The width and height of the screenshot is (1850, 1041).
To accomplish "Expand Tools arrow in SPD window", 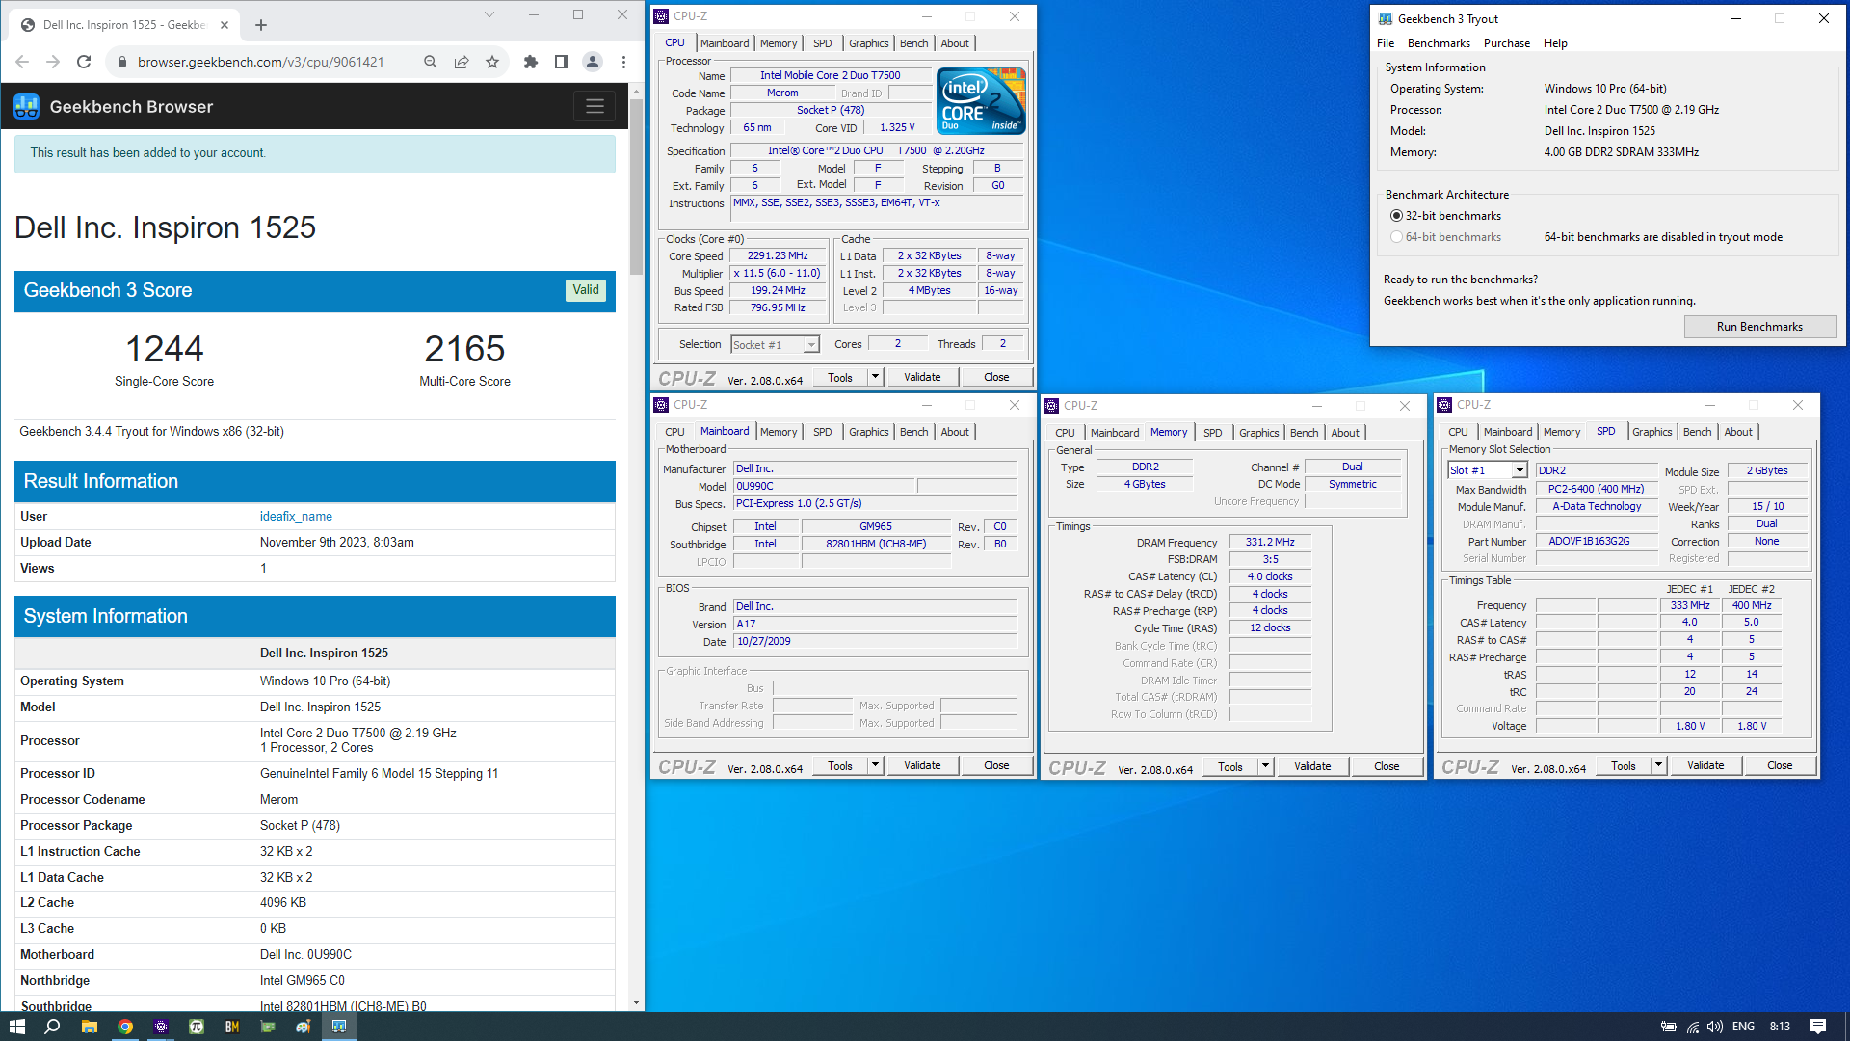I will tap(1659, 765).
